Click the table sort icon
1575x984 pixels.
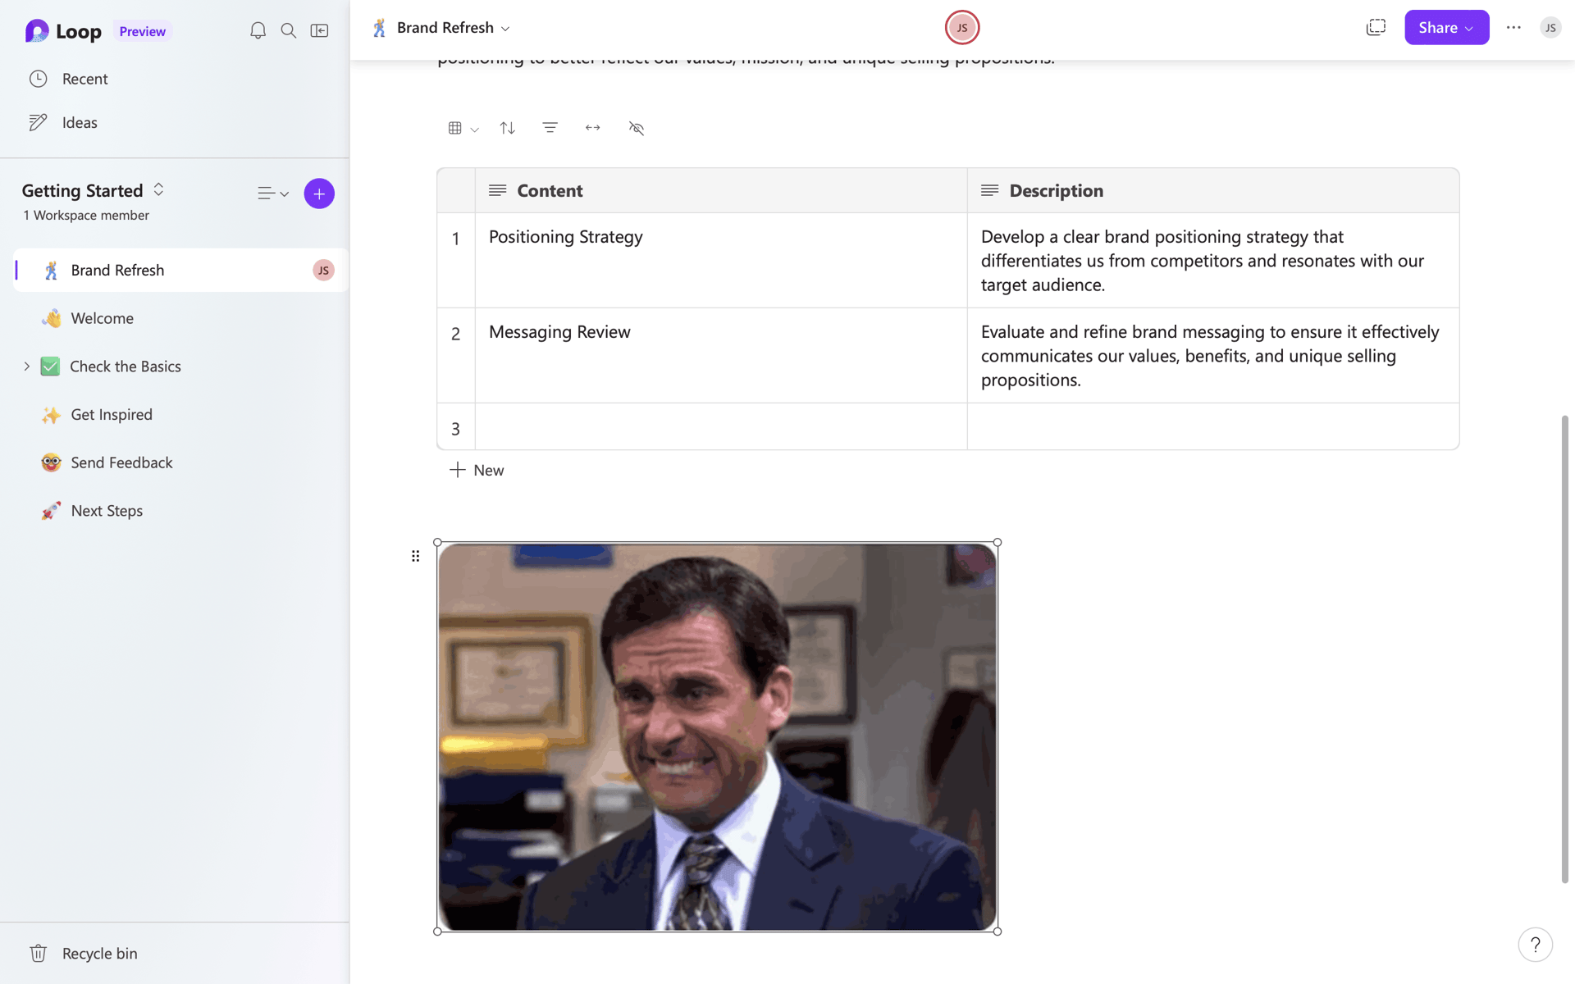[x=508, y=128]
